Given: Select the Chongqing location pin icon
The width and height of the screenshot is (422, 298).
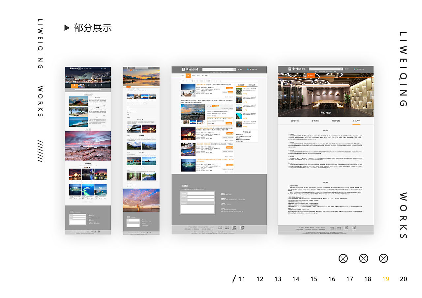Looking at the screenshot, I should tap(238, 69).
